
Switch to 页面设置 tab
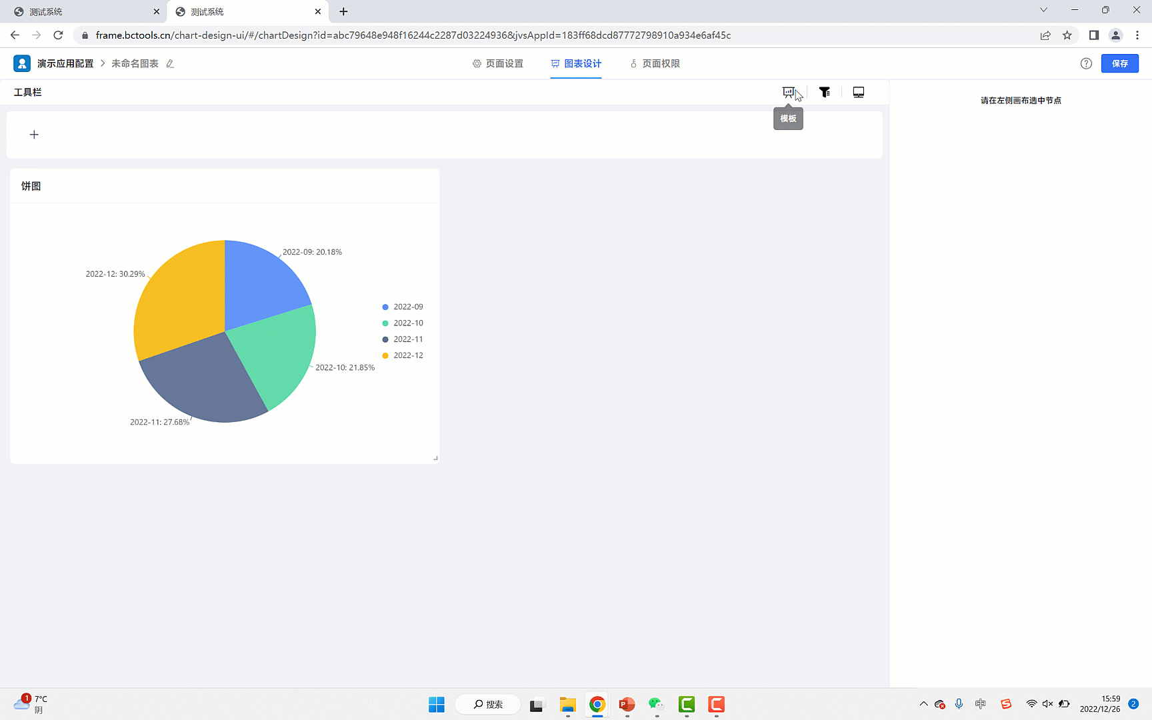(498, 63)
